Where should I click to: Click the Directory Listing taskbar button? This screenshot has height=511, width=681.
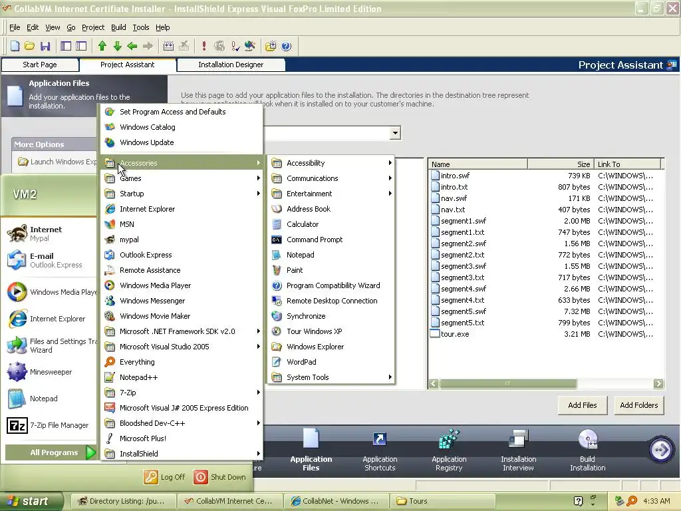[x=122, y=501]
